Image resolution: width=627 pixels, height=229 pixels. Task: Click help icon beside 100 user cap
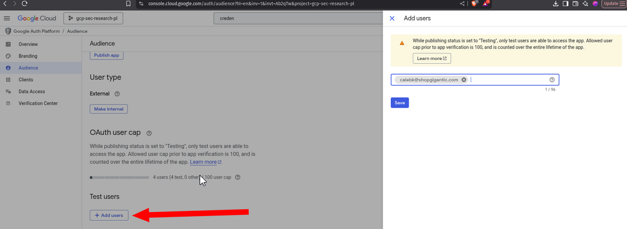238,177
